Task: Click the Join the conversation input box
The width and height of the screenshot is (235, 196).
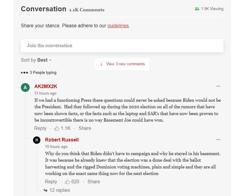Action: pos(122,46)
